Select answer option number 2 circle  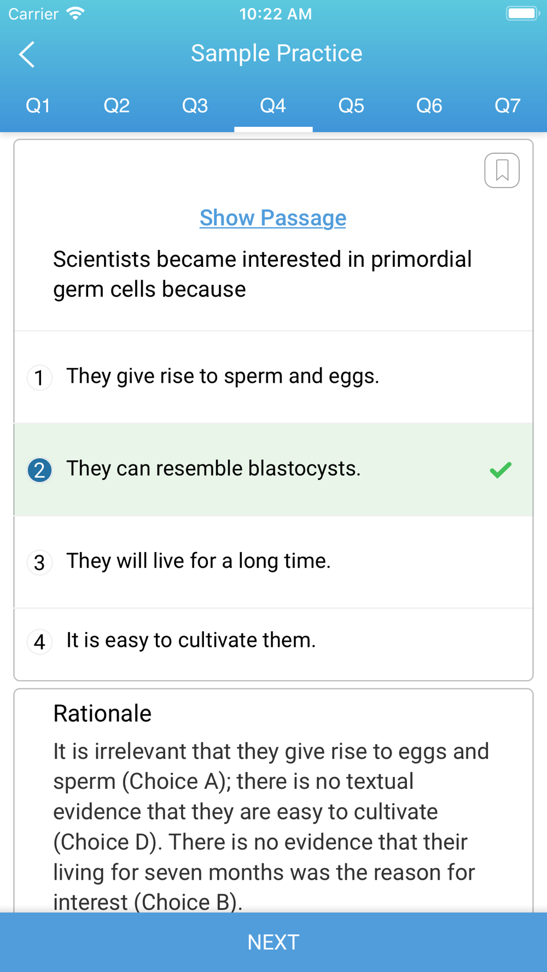click(x=39, y=470)
